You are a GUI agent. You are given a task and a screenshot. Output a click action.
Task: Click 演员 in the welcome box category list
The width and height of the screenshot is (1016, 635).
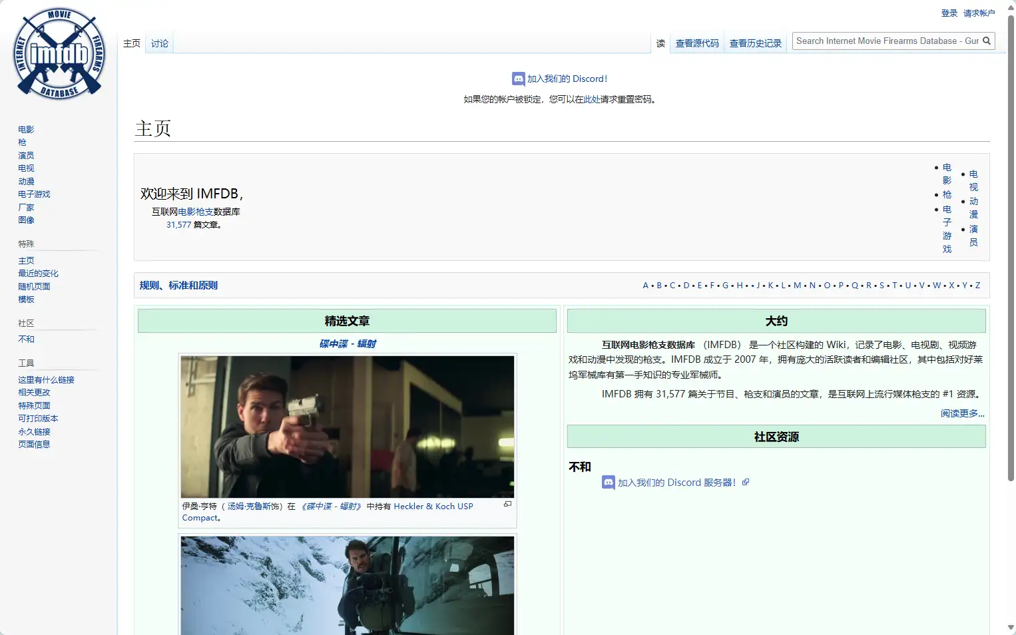point(973,236)
